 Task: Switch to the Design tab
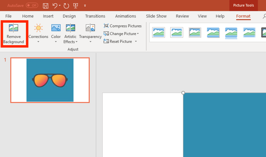69,16
